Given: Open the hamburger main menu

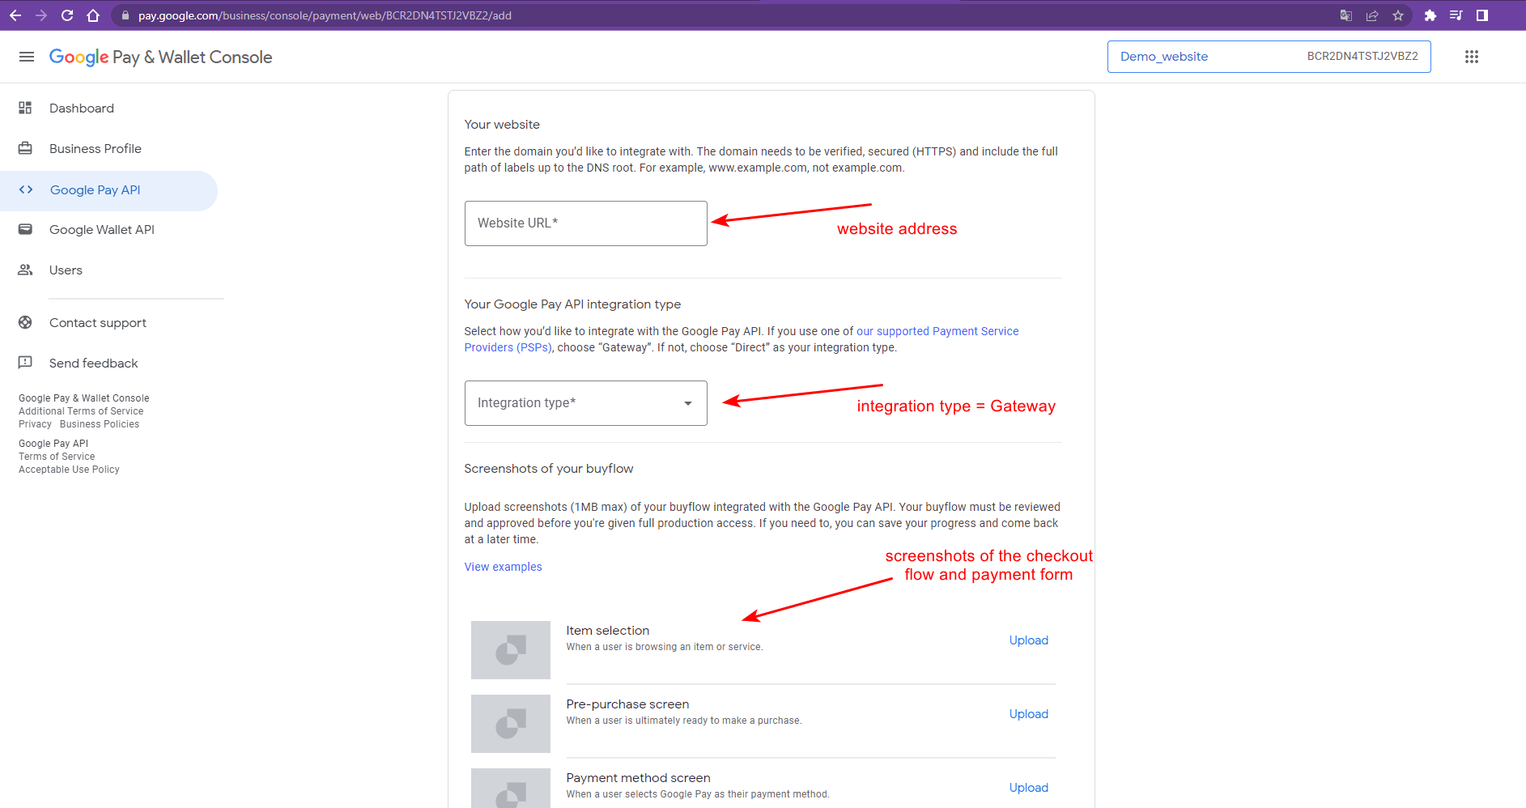Looking at the screenshot, I should [x=27, y=57].
